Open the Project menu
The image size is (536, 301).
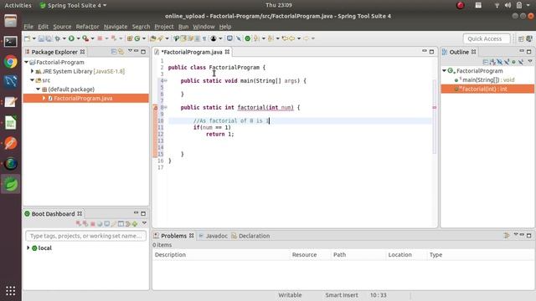click(164, 27)
